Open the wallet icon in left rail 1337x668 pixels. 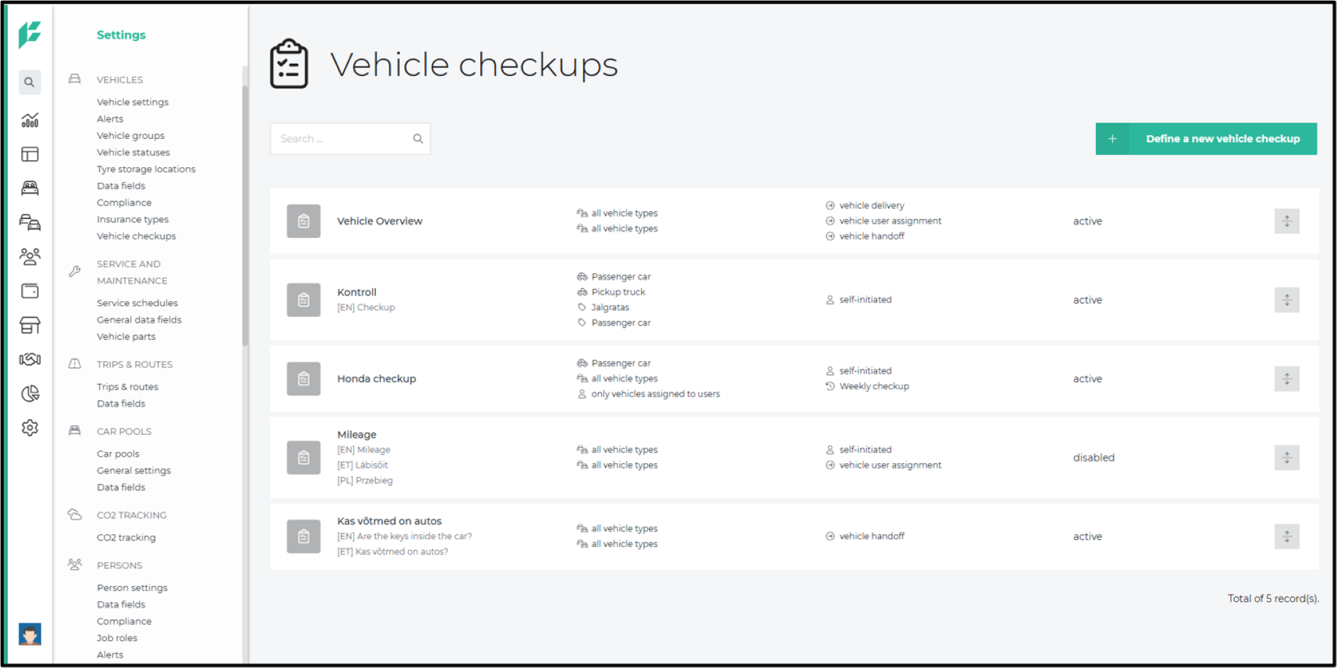click(x=30, y=291)
